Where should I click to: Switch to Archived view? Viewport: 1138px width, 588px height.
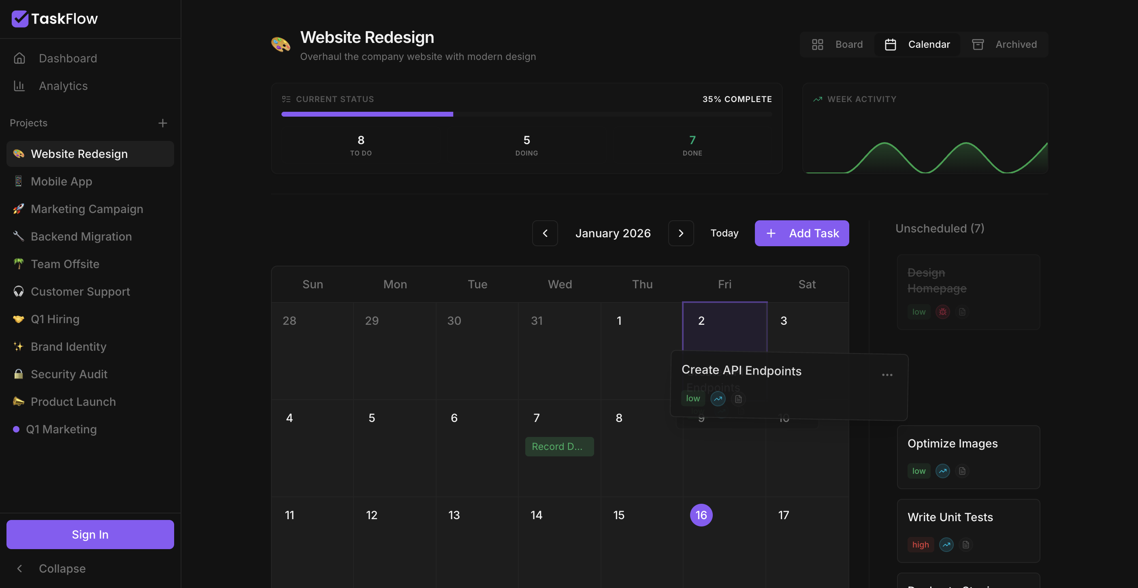click(x=1004, y=44)
